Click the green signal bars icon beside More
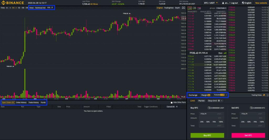269x140 pixels. tap(225, 53)
